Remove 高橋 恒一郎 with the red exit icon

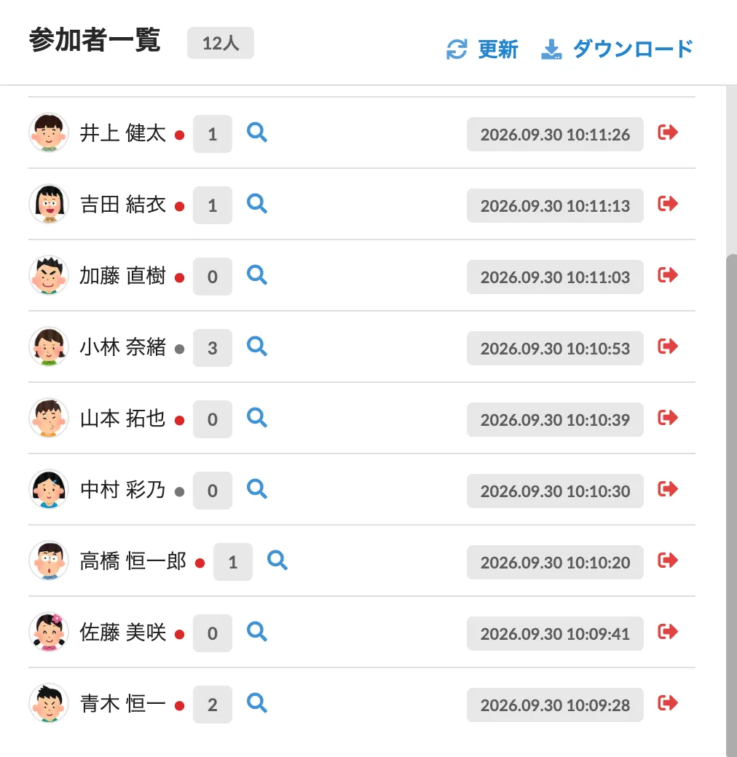[x=668, y=560]
